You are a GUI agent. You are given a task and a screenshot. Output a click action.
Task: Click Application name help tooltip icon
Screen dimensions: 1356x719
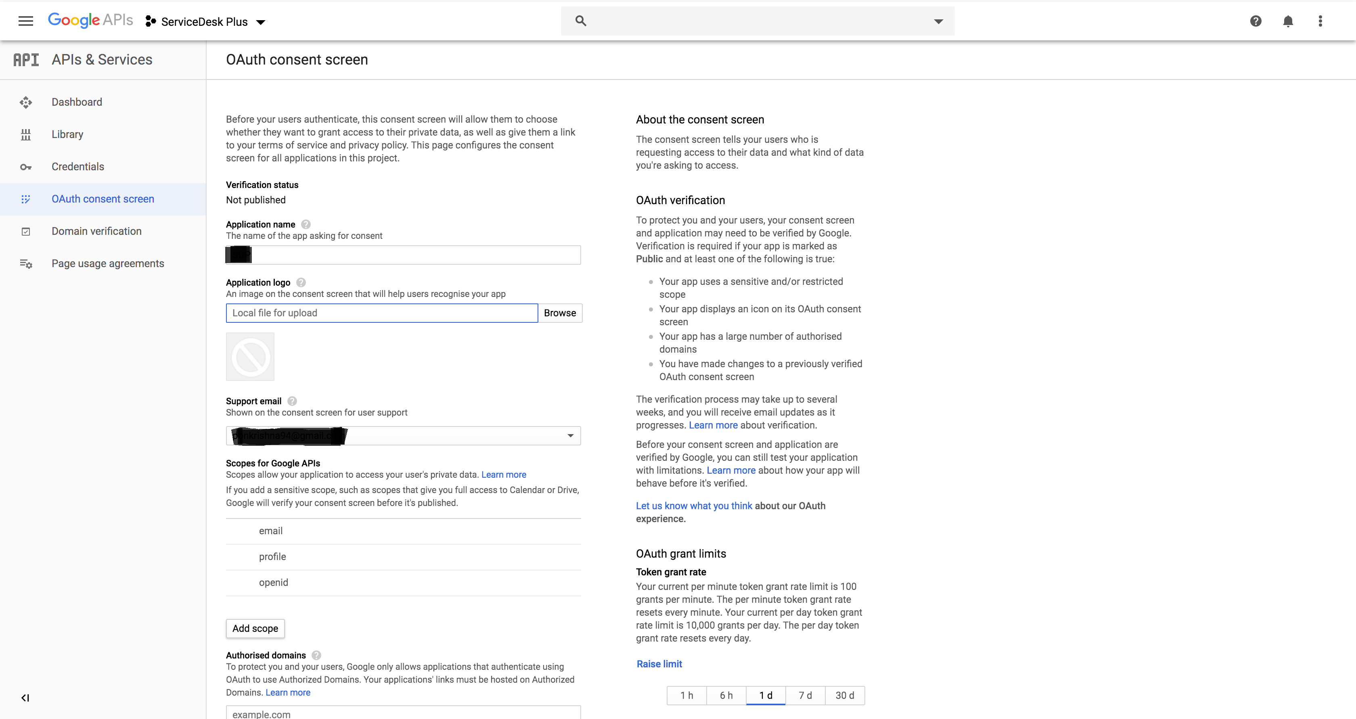pos(306,224)
